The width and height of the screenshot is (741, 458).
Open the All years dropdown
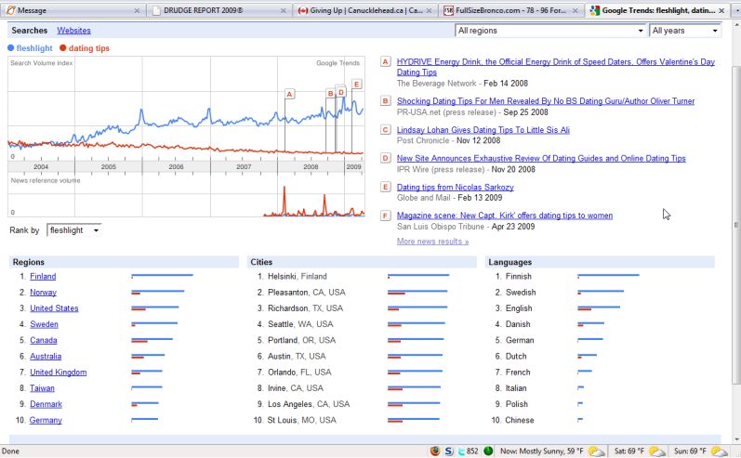685,31
